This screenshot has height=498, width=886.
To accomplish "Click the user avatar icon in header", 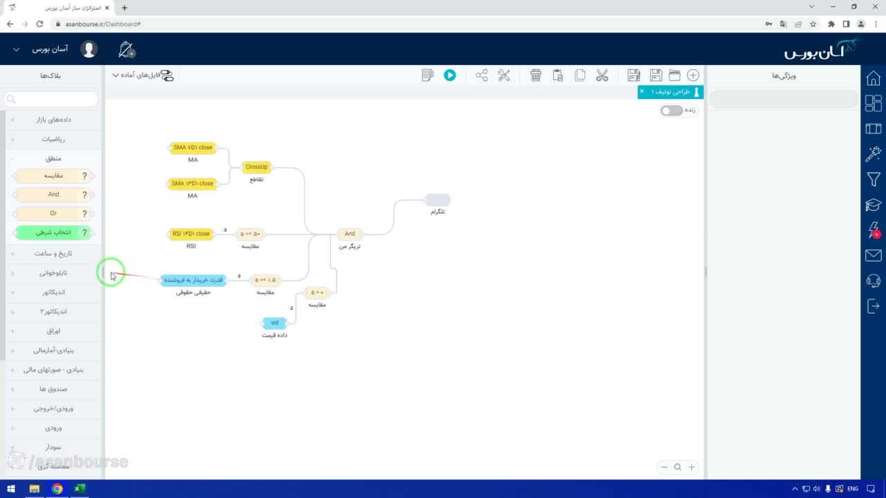I will point(89,49).
